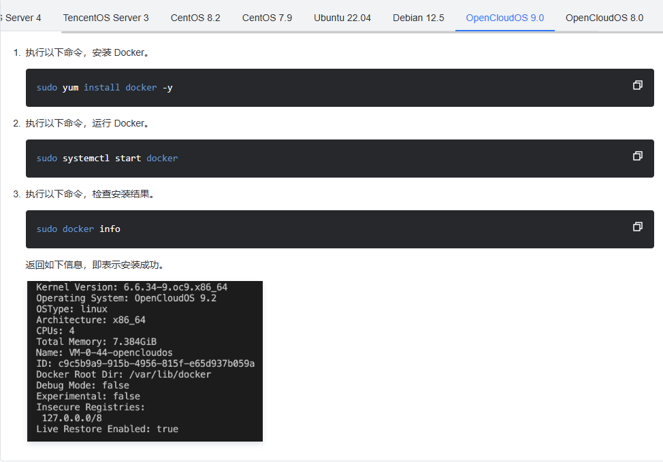Copy the yum install docker command

(638, 85)
